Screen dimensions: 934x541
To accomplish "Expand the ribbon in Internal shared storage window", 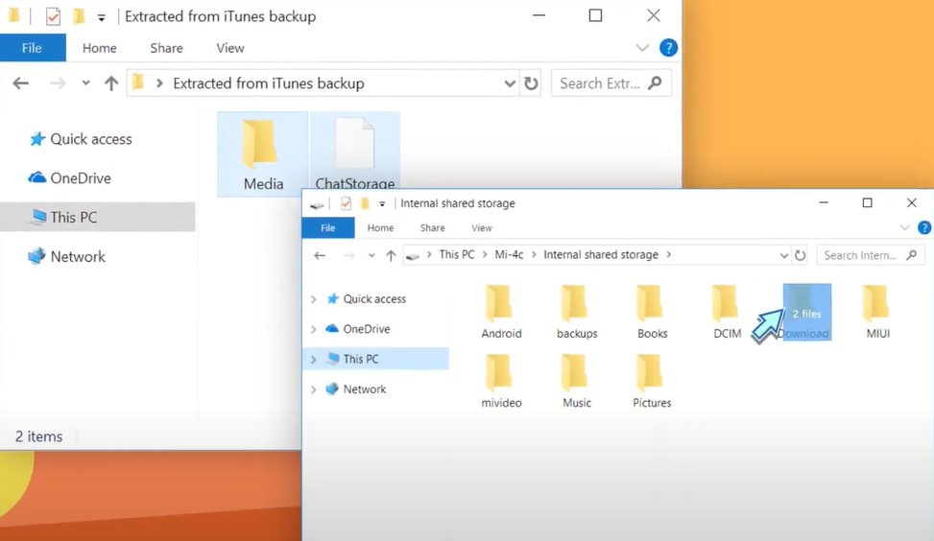I will pos(905,227).
